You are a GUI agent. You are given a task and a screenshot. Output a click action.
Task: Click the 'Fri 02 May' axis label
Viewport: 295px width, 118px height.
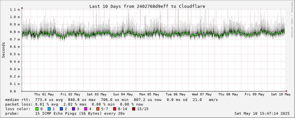coord(70,94)
